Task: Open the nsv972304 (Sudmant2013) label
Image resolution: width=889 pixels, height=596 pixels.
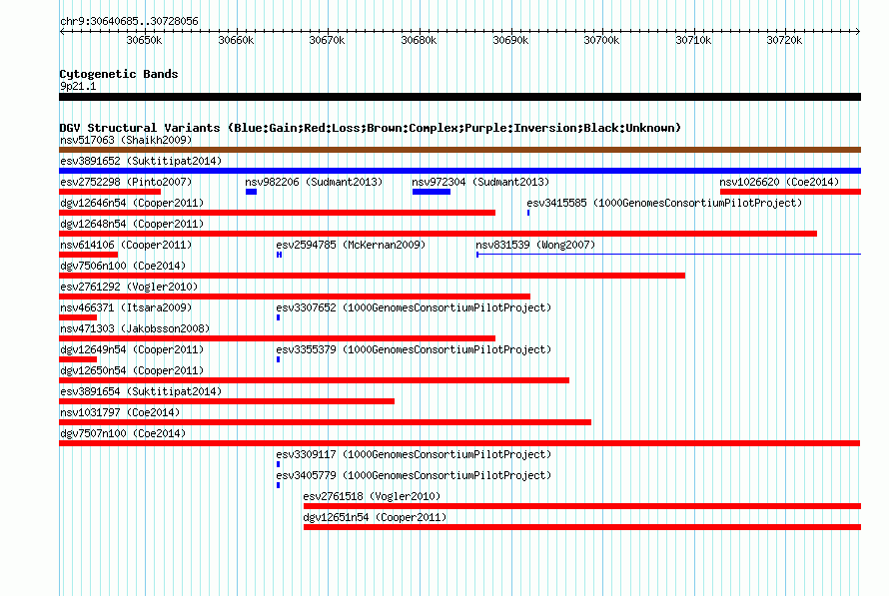Action: coord(480,182)
